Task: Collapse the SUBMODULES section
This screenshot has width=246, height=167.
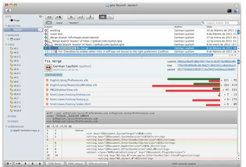Action: 6,126
